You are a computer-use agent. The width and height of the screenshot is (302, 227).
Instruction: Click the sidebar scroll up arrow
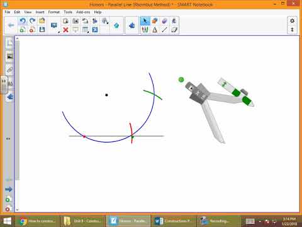pyautogui.click(x=18, y=38)
